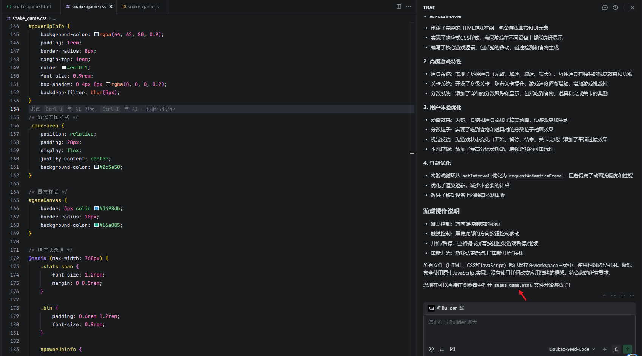Click the @ mention icon in chat

431,349
